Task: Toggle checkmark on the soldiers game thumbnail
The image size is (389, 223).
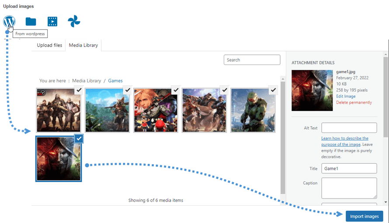Action: 78,90
